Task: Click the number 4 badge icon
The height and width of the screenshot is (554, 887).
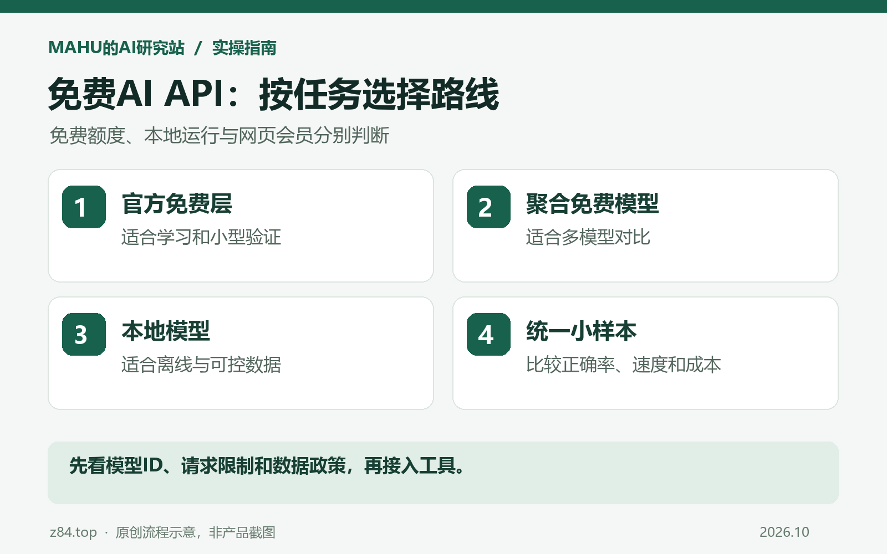Action: coord(488,334)
